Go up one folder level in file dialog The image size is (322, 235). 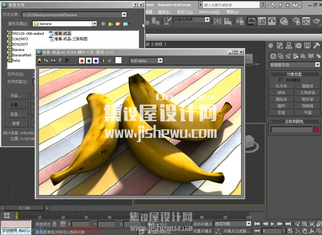111,24
